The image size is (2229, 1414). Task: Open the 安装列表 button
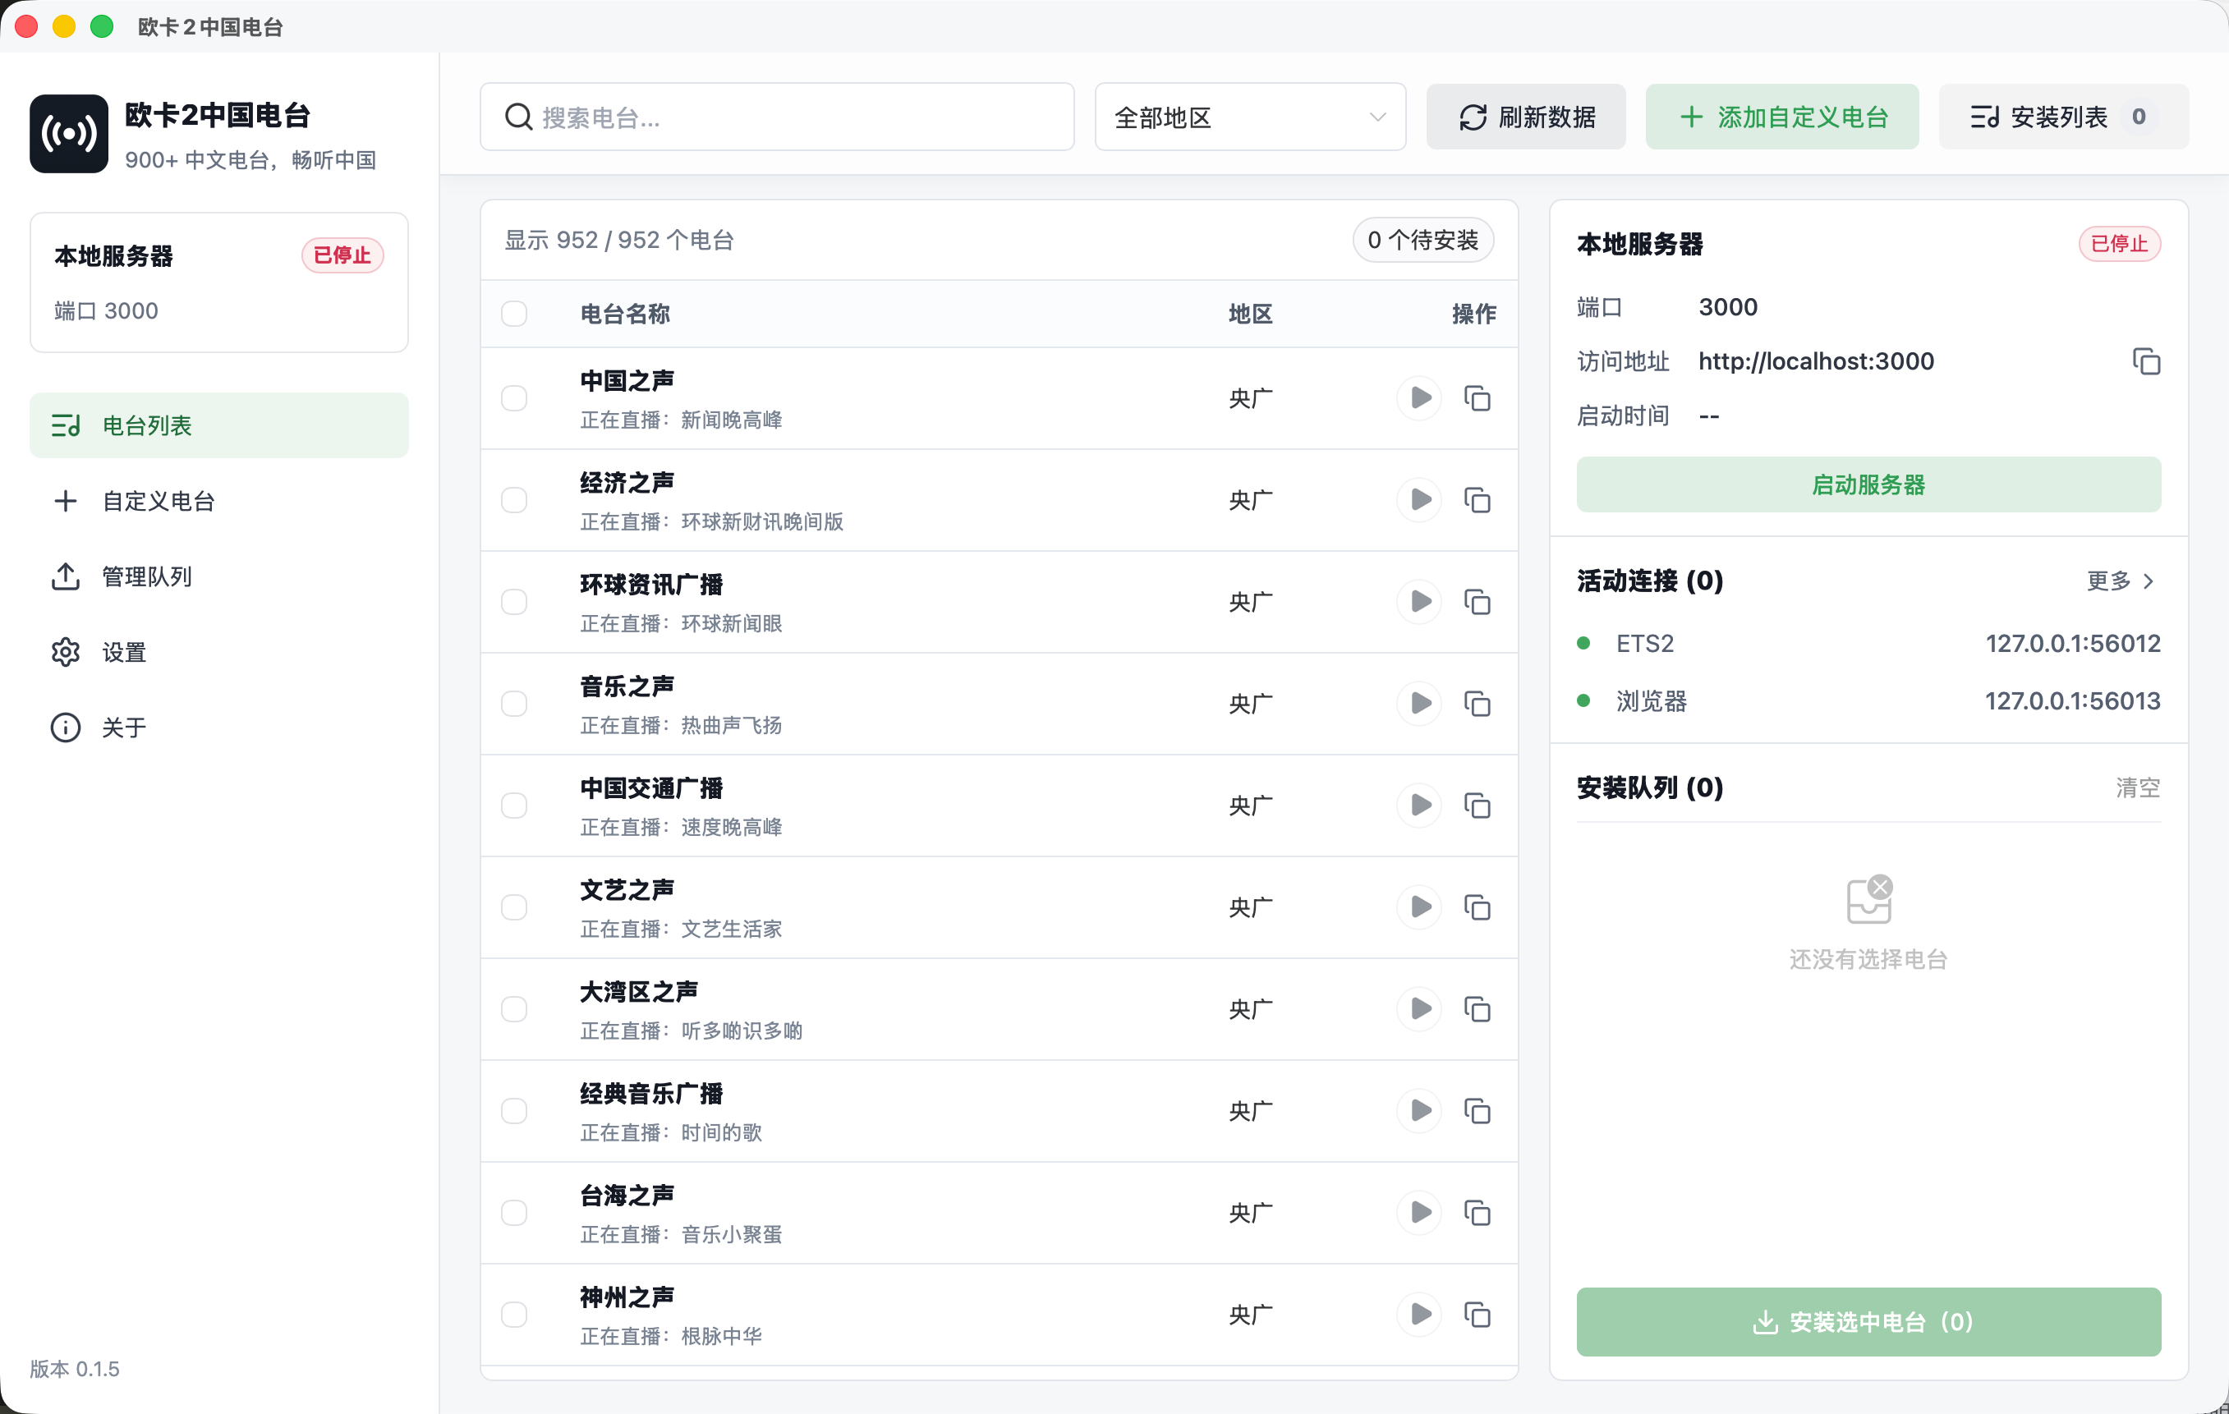coord(2063,117)
